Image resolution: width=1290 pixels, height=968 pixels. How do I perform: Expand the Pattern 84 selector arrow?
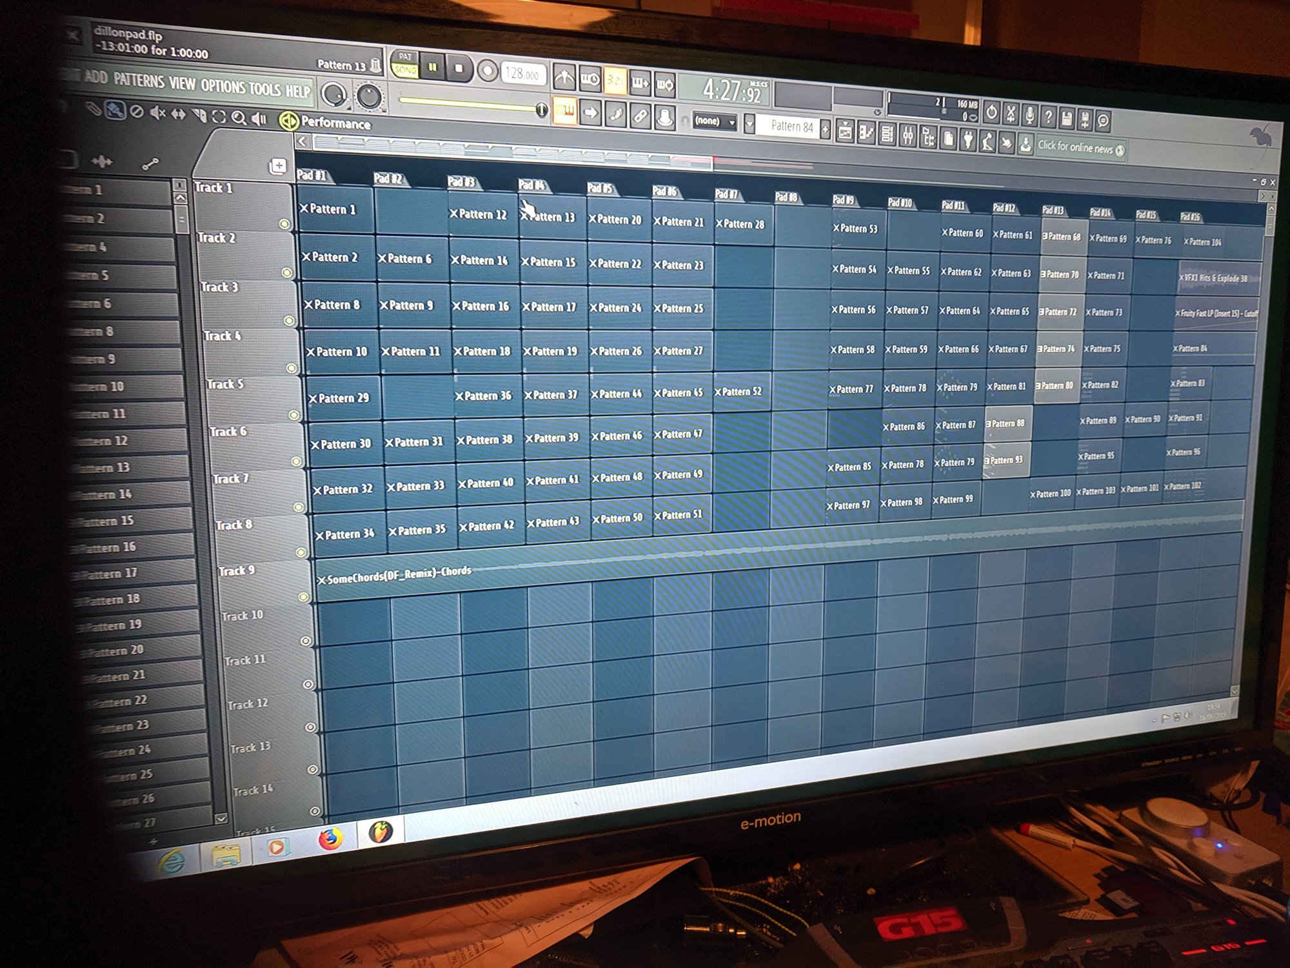(x=749, y=123)
